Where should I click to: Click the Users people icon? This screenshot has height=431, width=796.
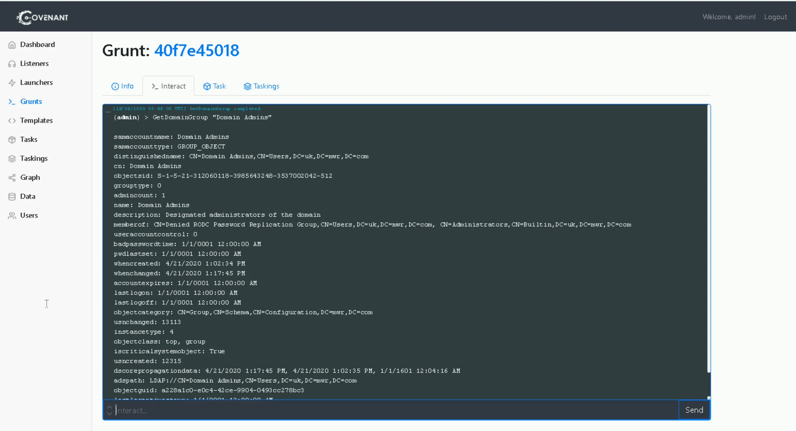[x=12, y=215]
